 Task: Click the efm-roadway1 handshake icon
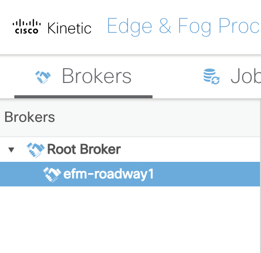coord(52,175)
